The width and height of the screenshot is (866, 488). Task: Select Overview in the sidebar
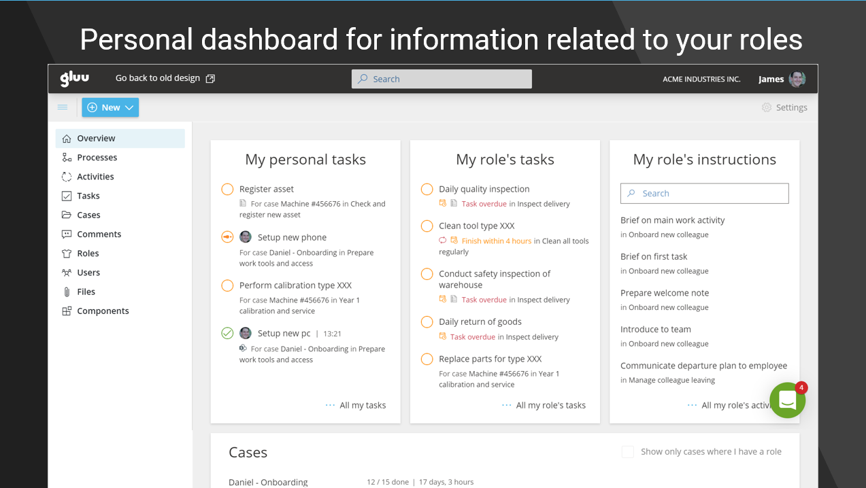[120, 139]
